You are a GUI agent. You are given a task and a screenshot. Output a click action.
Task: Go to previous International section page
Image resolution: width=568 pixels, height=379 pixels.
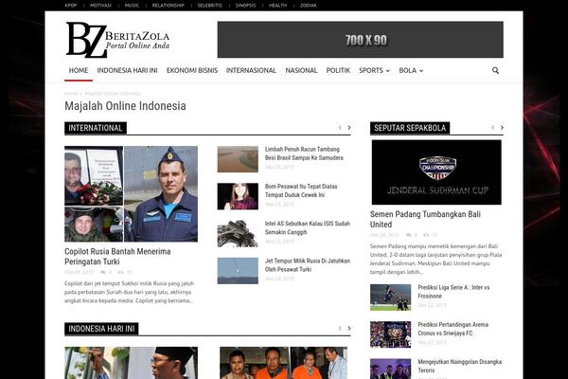click(340, 127)
